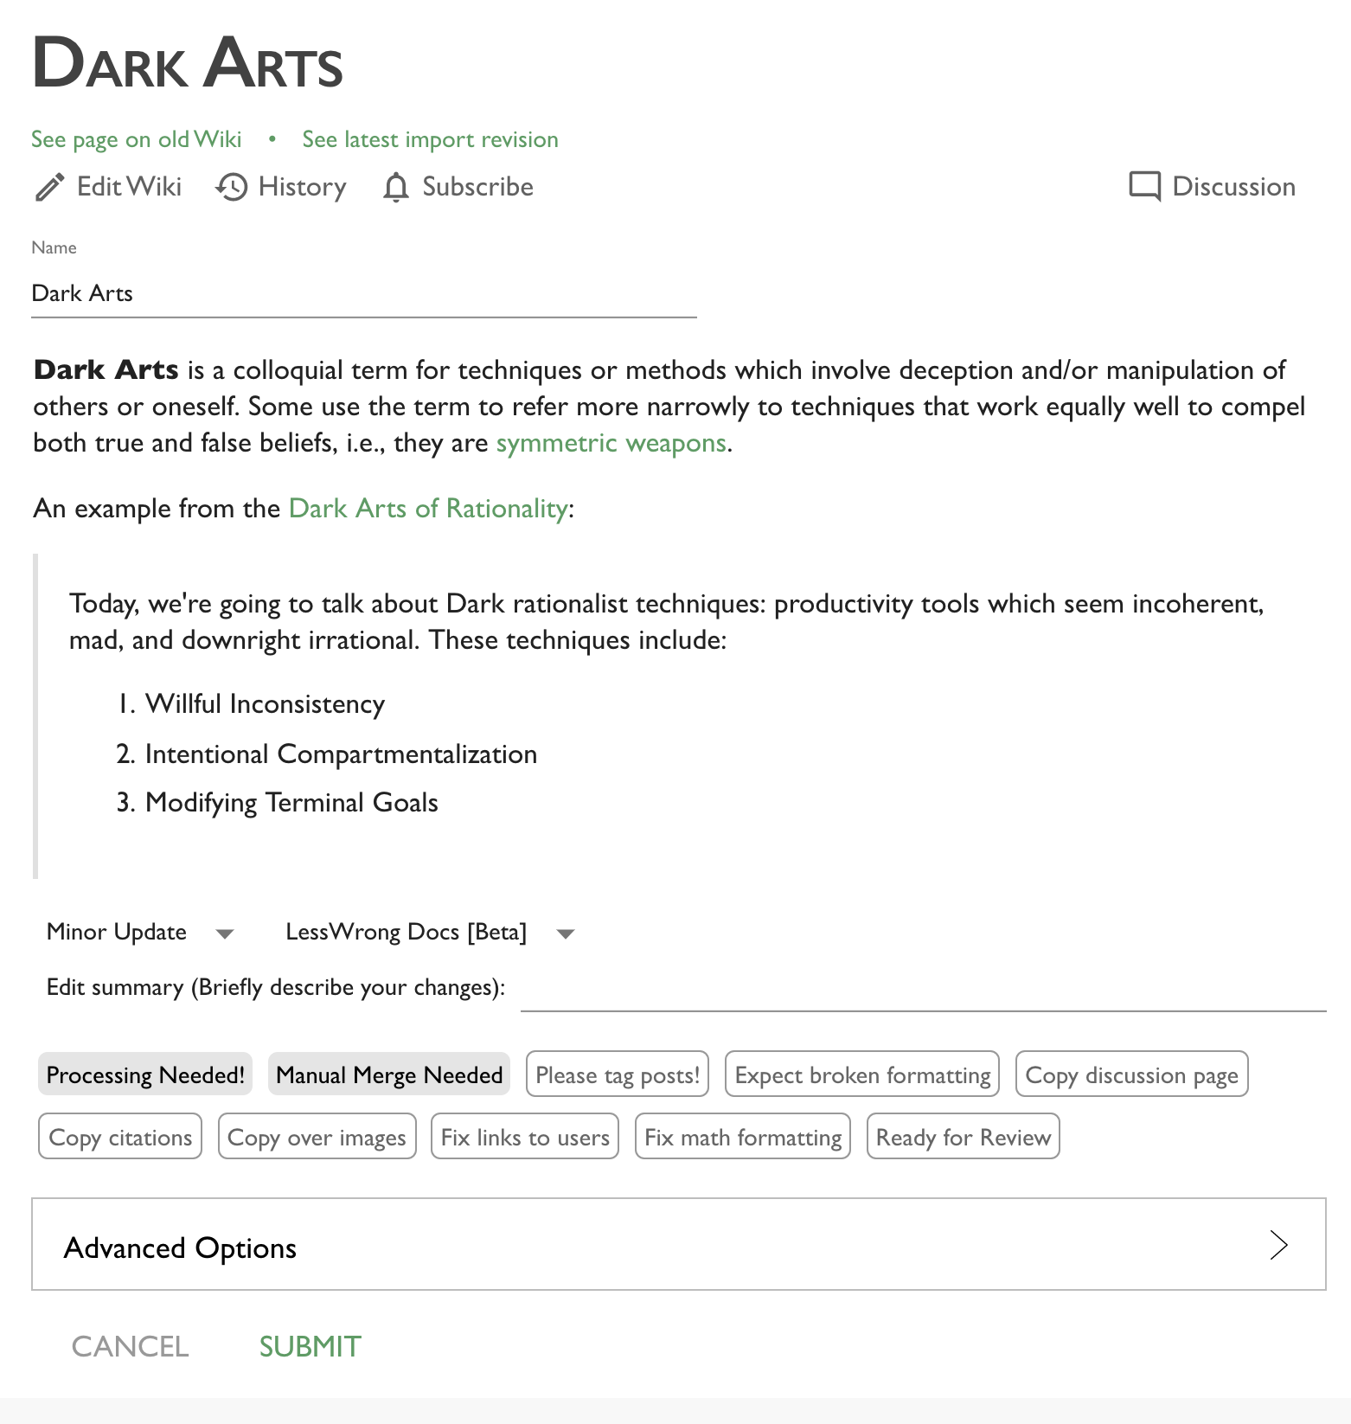1351x1424 pixels.
Task: Click the Name field containing Dark Arts
Action: (363, 294)
